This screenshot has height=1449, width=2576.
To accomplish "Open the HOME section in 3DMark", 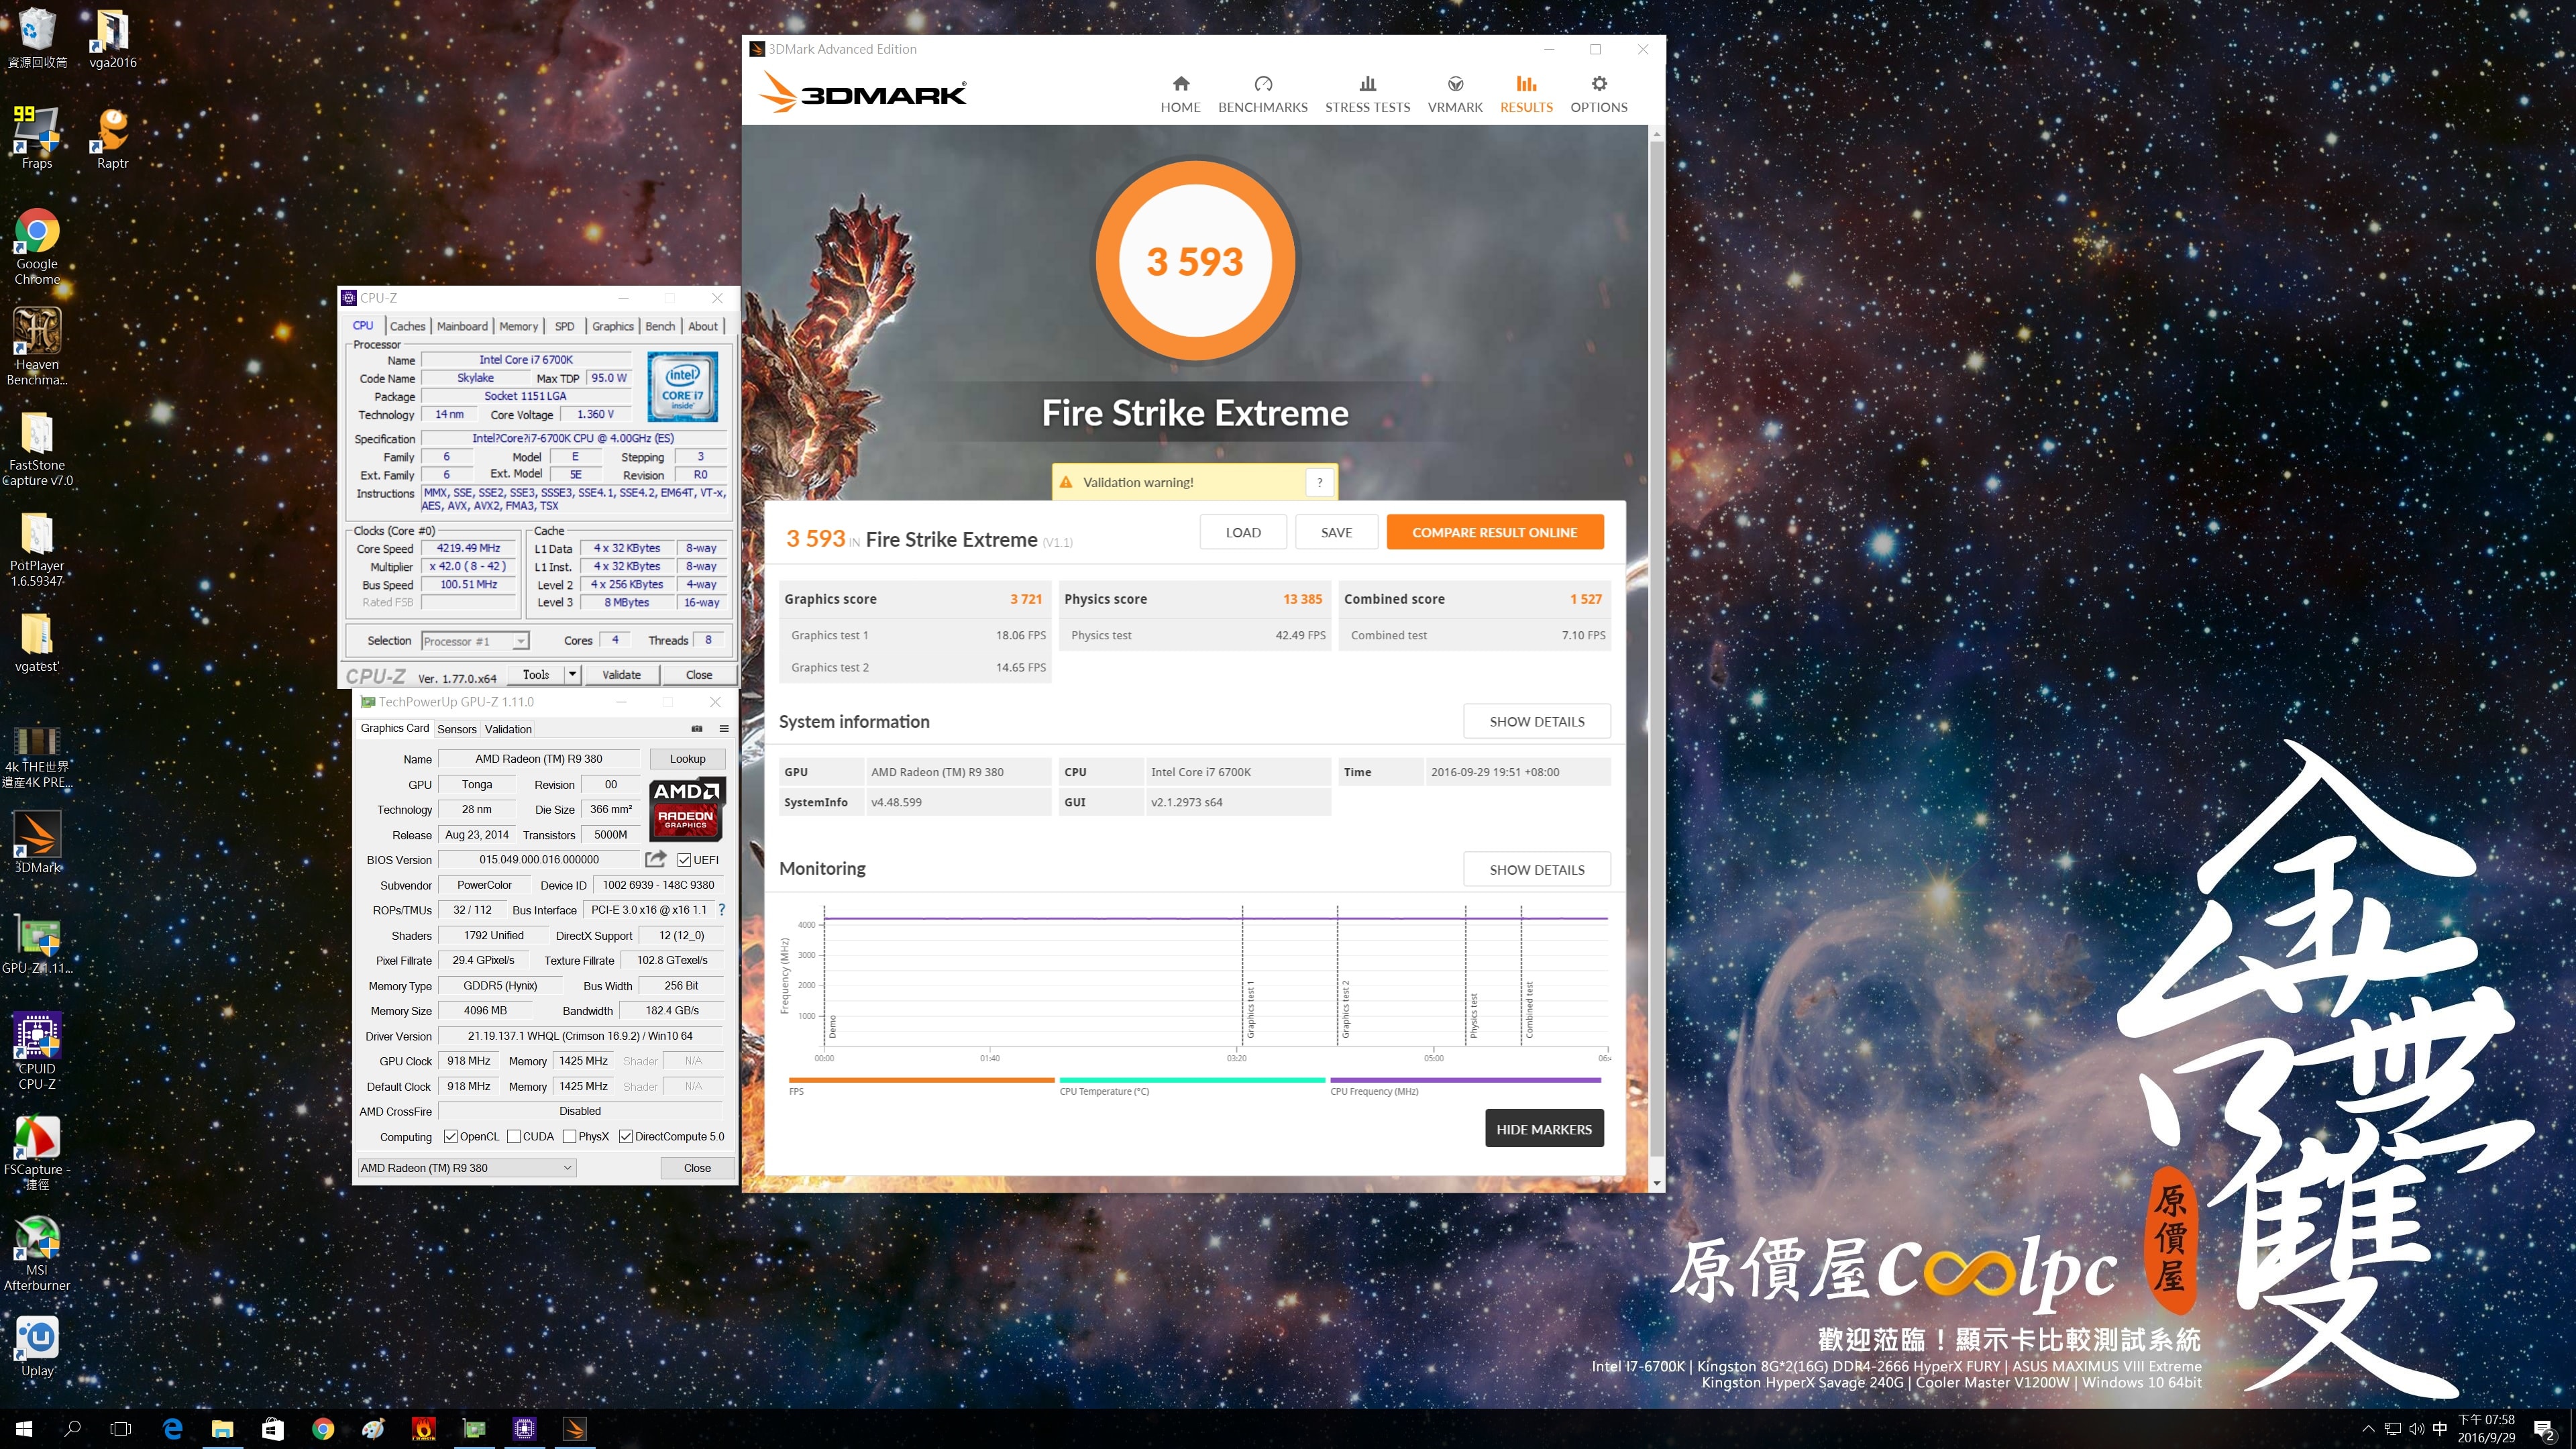I will [1180, 94].
